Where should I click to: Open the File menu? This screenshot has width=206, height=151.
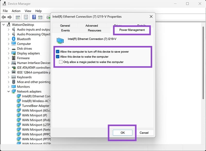click(x=5, y=11)
